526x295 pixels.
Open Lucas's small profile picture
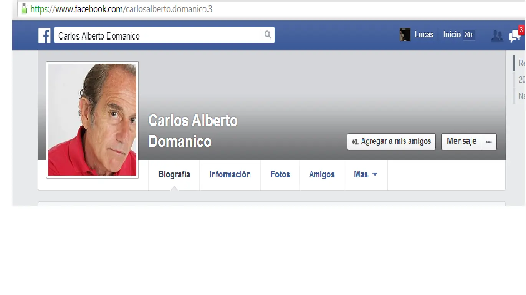coord(405,35)
